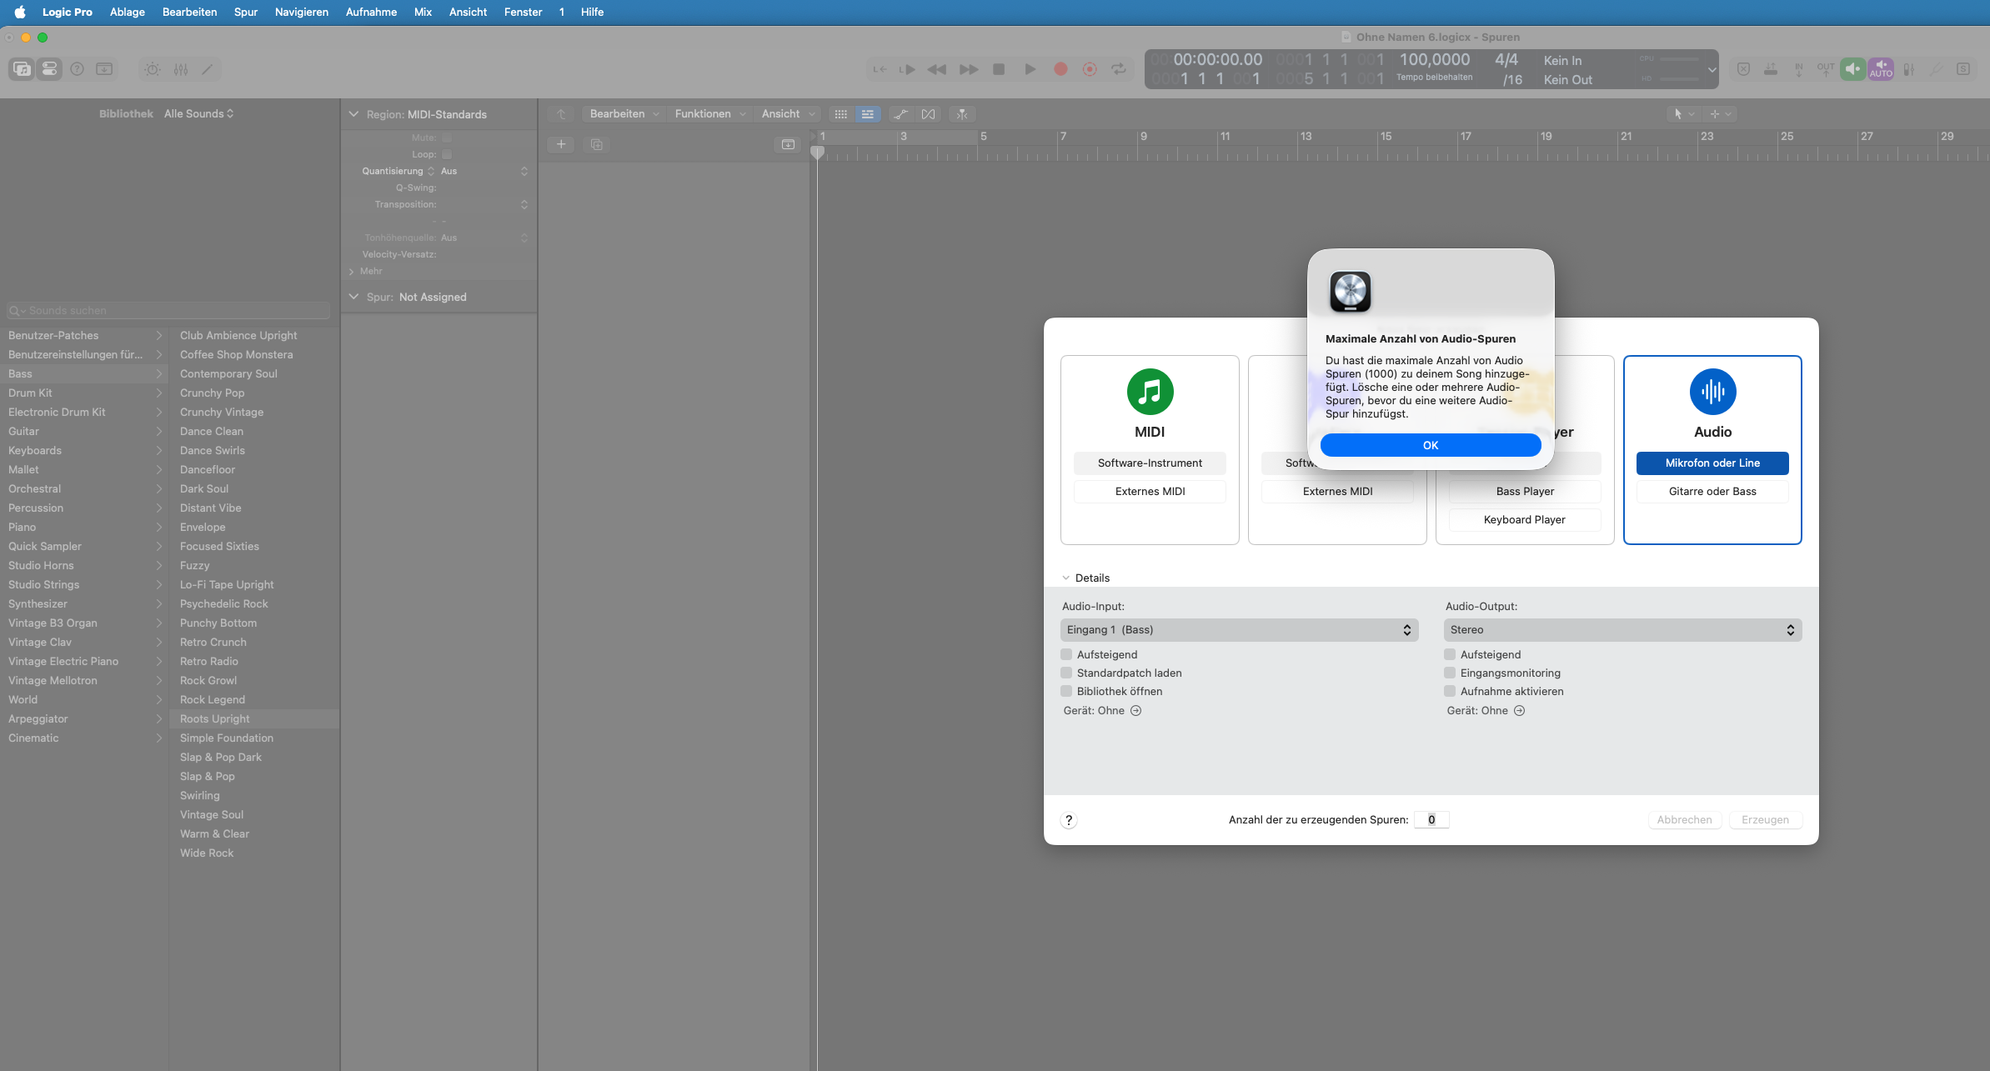Select the Gitarre oder Bass option
The width and height of the screenshot is (1990, 1071).
click(x=1712, y=491)
